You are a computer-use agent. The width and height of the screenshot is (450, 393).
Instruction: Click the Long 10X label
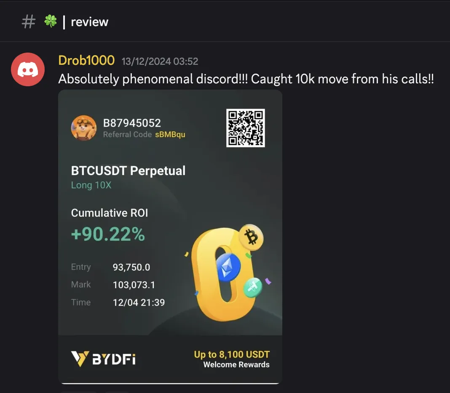(91, 185)
